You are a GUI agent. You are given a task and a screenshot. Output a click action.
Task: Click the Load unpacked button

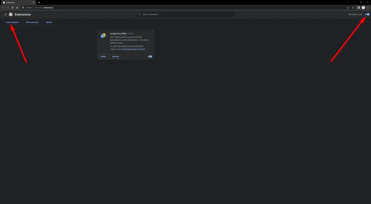click(x=13, y=22)
